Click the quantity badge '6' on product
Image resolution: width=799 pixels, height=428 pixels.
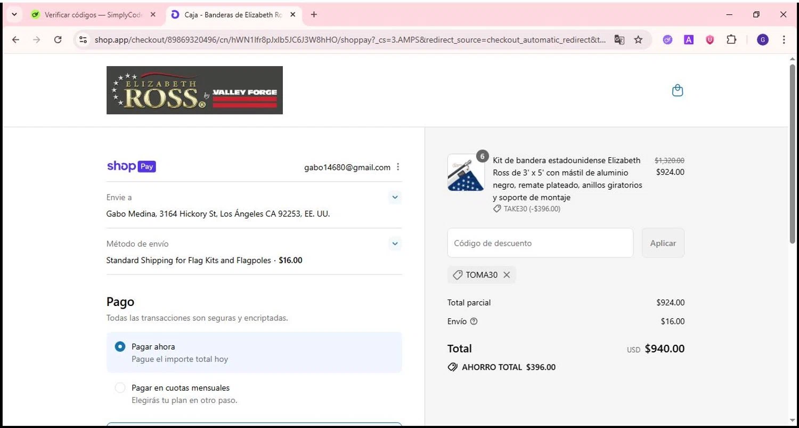[x=482, y=156]
